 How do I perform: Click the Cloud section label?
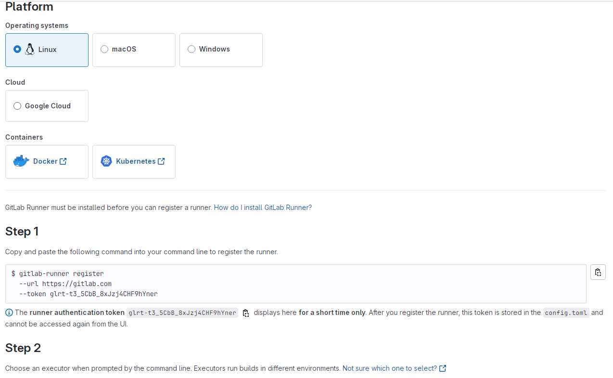(x=15, y=82)
